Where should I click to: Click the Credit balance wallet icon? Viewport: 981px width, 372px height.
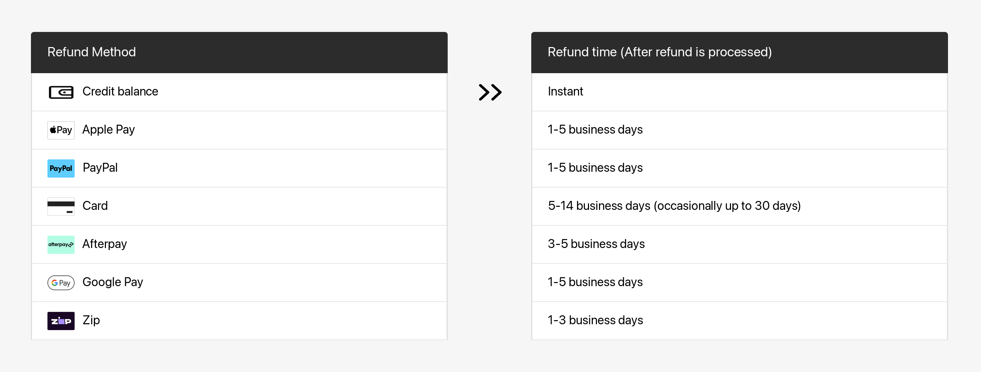[61, 92]
